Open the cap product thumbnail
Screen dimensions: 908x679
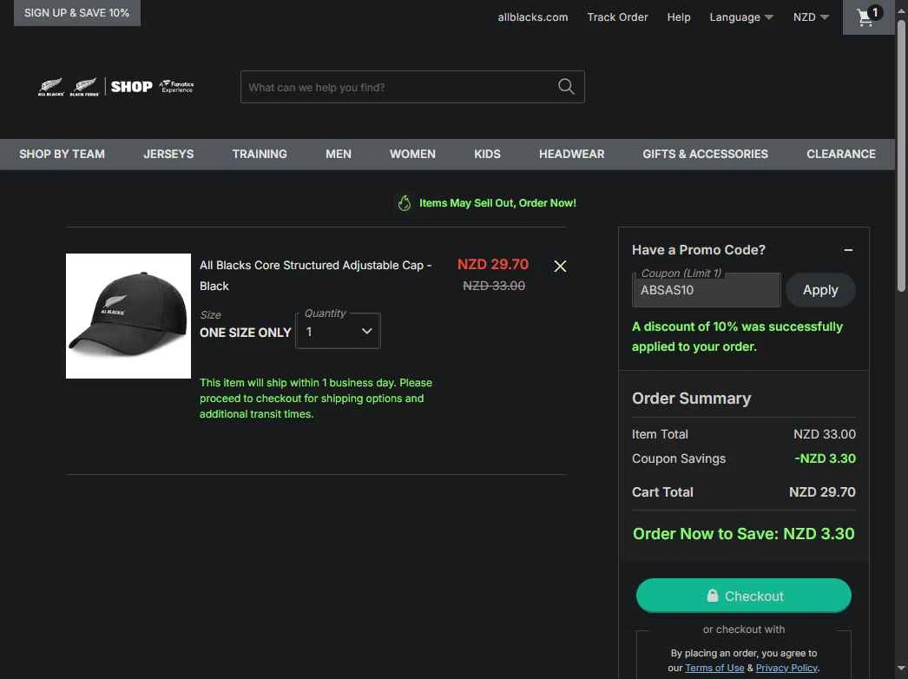point(128,316)
